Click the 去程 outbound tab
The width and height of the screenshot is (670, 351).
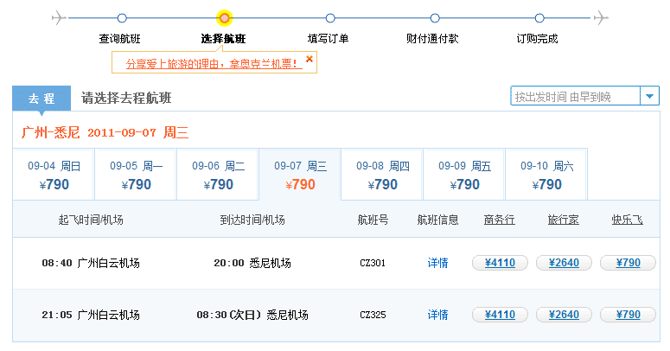41,98
